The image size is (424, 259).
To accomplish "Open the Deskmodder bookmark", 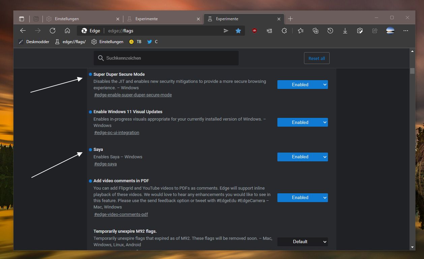I will pyautogui.click(x=34, y=42).
